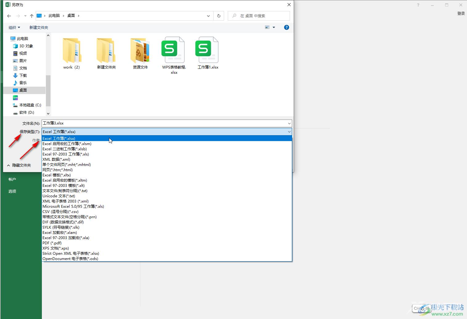
Task: Click the 新建文件夹 toolbar button
Action: coord(39,27)
